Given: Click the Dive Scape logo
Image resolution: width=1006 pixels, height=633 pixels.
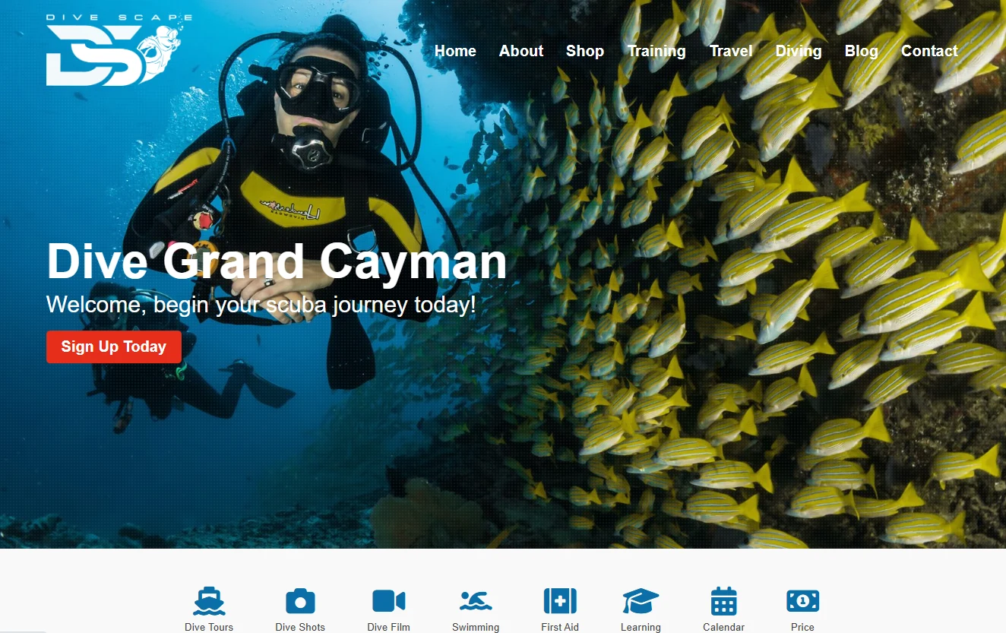Looking at the screenshot, I should (x=119, y=50).
